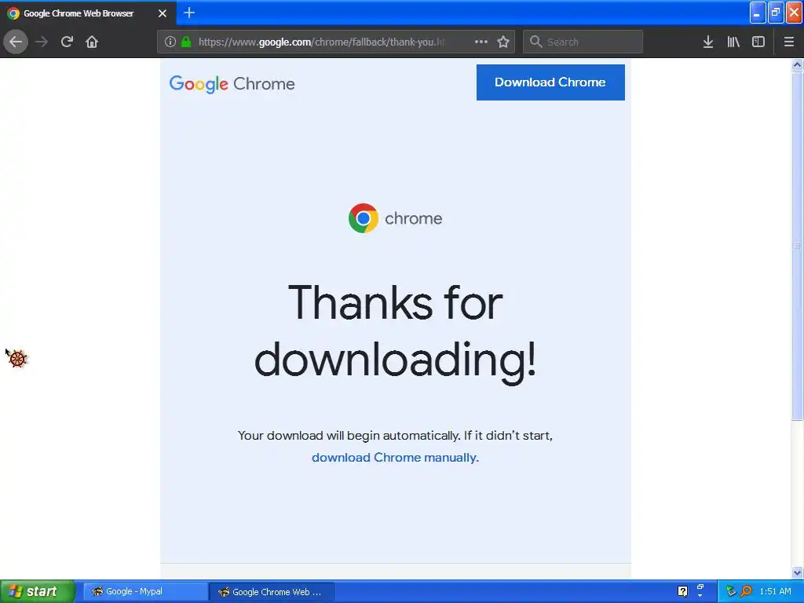Reload the current page
The width and height of the screenshot is (804, 603).
(67, 42)
